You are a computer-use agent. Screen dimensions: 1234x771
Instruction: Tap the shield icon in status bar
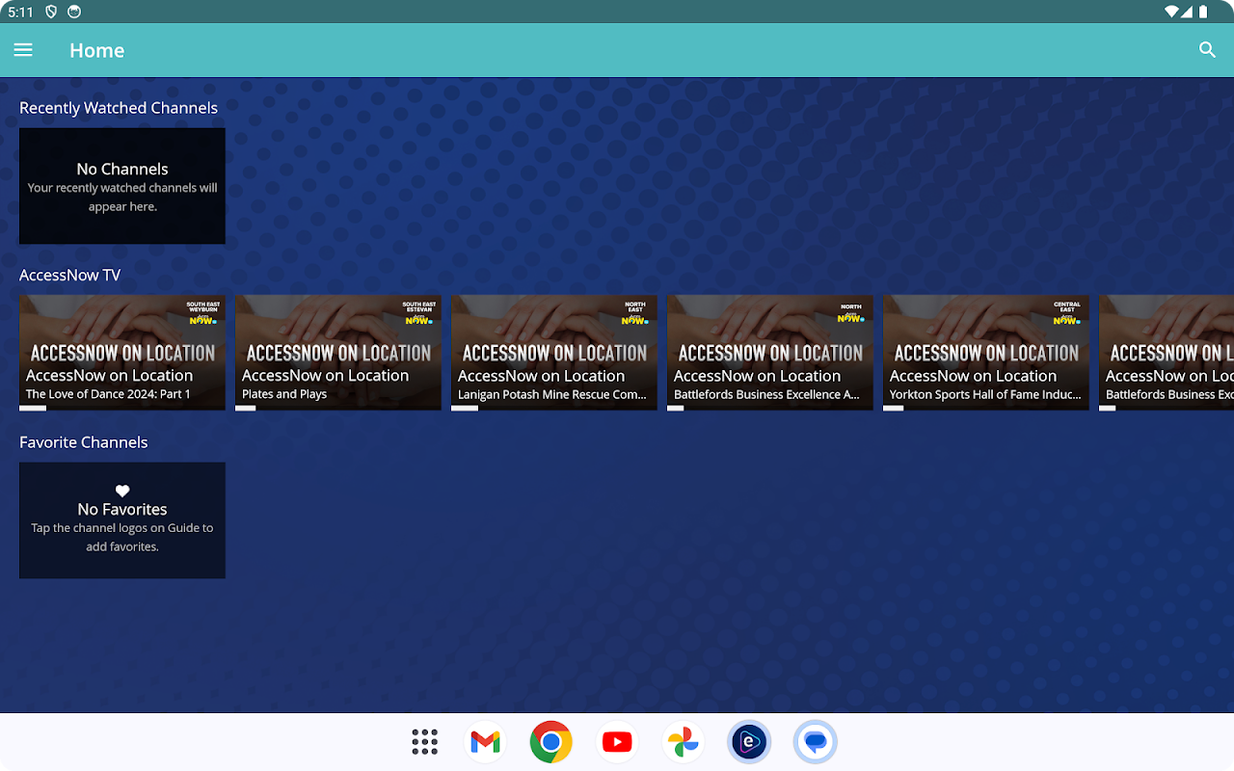pyautogui.click(x=51, y=12)
